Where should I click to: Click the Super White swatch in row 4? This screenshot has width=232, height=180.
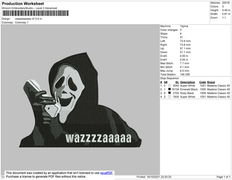point(170,97)
